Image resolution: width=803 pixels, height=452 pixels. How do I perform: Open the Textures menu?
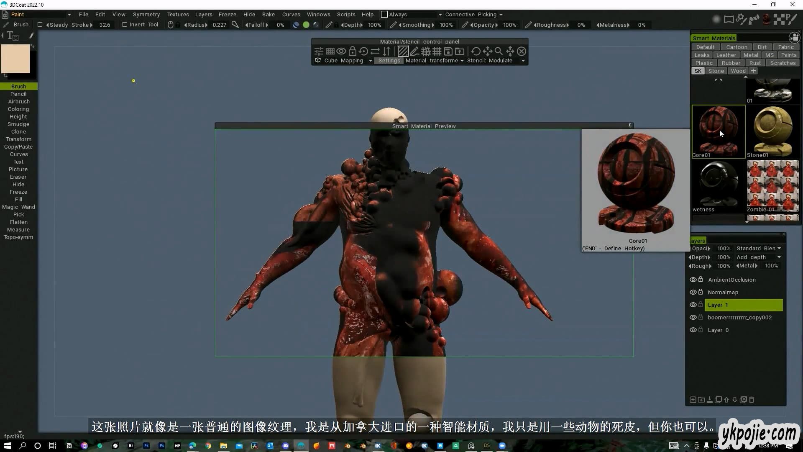178,14
